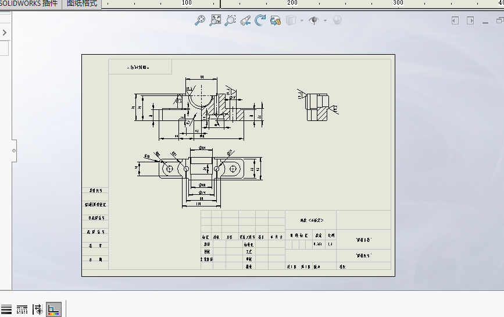The height and width of the screenshot is (317, 504).
Task: Open the Hide/Show Items dropdown arrow
Action: pos(326,20)
